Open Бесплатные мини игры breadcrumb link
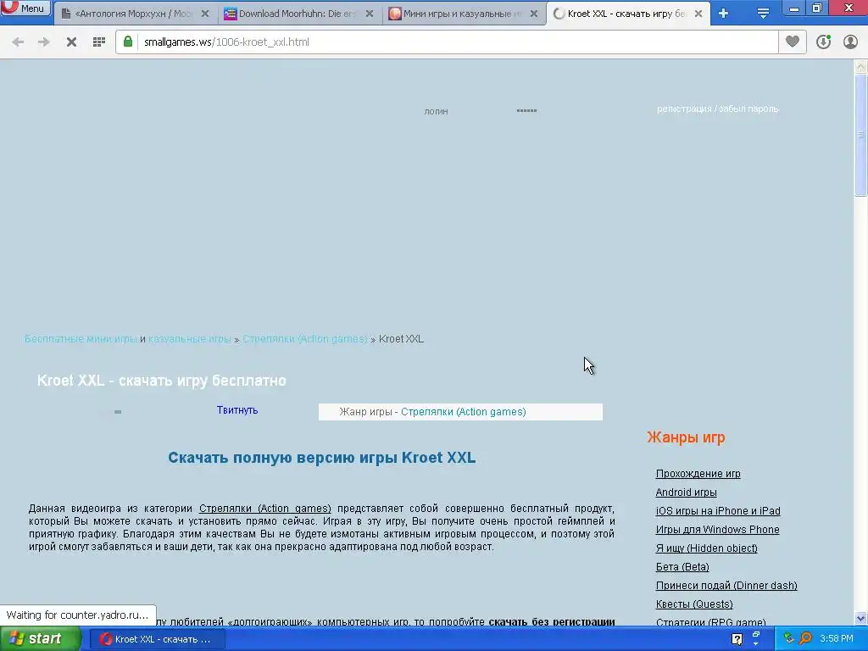 (x=81, y=339)
